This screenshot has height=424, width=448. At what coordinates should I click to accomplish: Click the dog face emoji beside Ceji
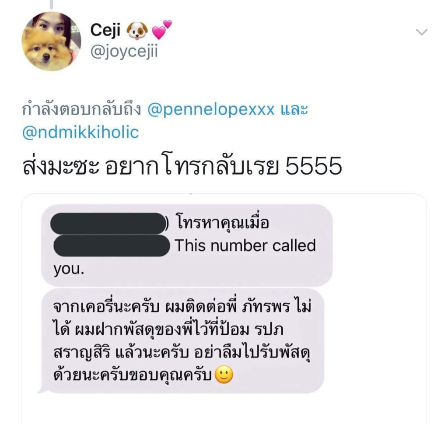137,31
